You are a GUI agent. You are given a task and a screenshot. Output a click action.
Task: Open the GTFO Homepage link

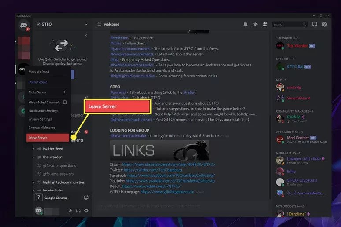point(167,192)
